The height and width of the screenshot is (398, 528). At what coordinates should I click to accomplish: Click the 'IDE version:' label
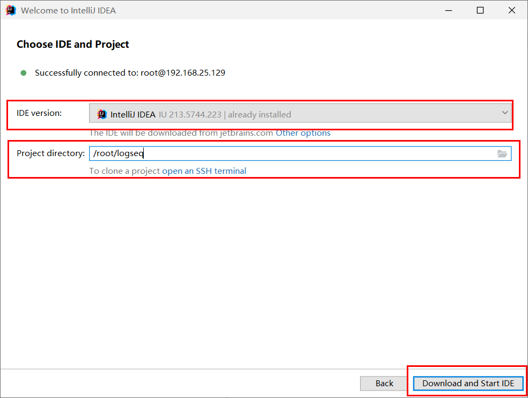pos(39,113)
